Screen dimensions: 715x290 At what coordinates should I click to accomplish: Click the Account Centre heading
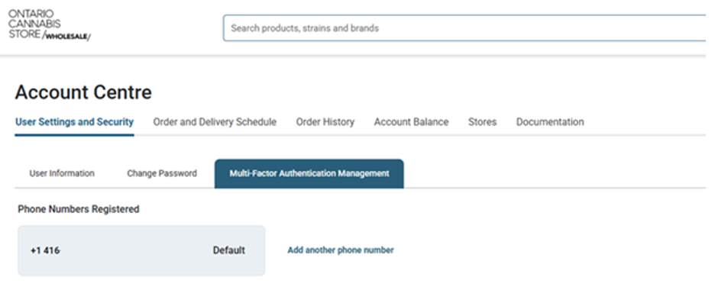(x=83, y=92)
